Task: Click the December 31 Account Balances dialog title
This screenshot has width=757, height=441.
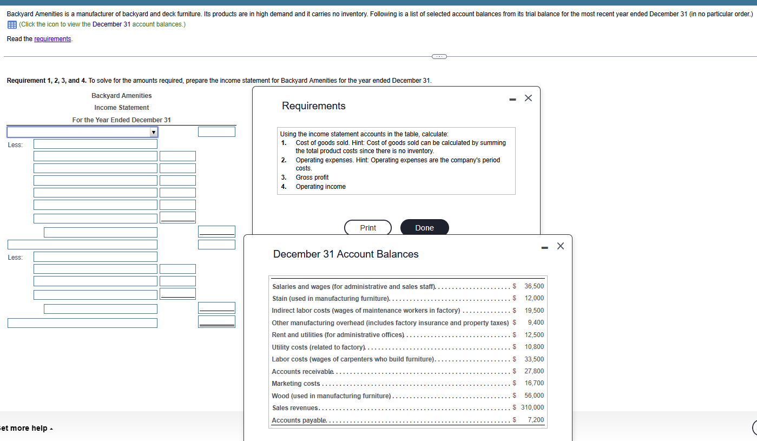Action: (346, 254)
